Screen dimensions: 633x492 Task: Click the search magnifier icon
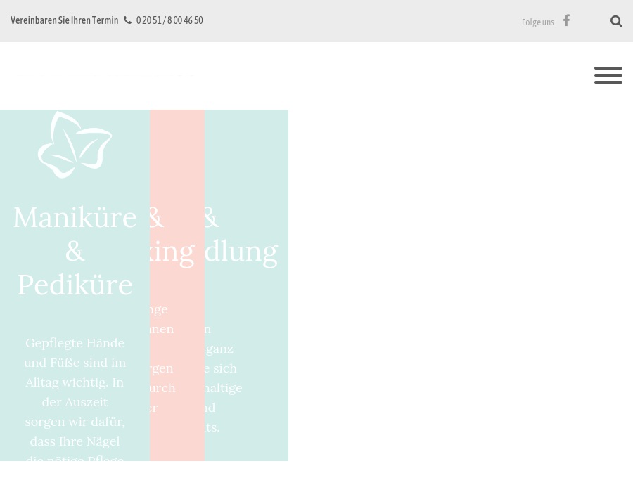tap(616, 21)
